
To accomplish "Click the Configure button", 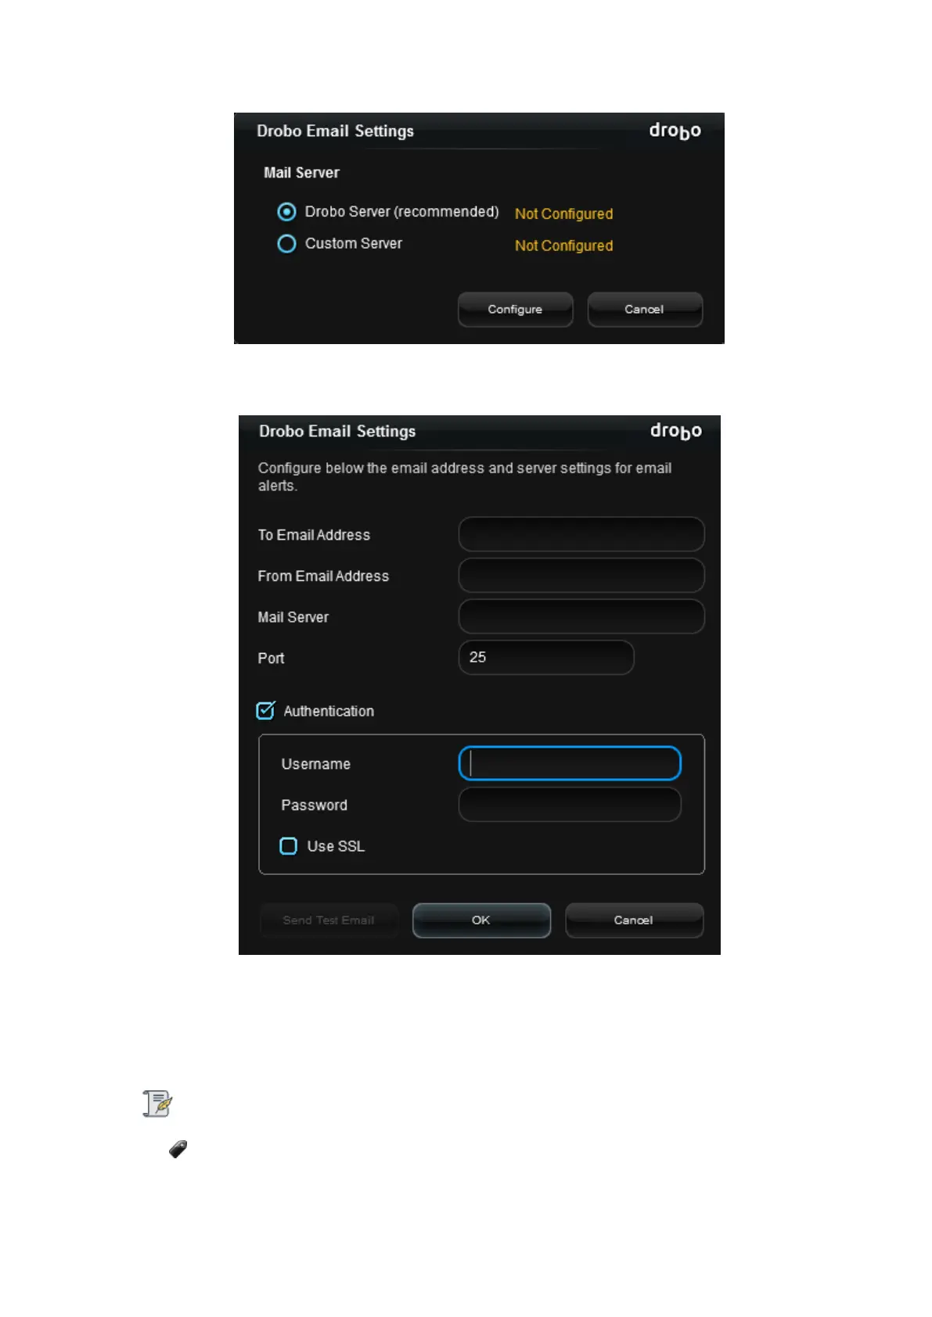I will [515, 310].
